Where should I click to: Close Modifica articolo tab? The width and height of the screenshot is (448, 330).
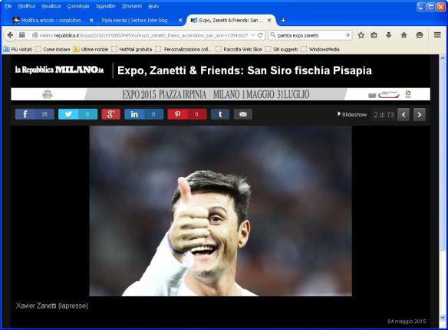tap(91, 20)
